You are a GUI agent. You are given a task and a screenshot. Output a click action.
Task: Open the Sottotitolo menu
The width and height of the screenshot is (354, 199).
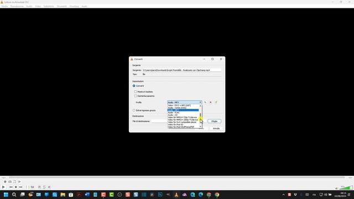[49, 6]
